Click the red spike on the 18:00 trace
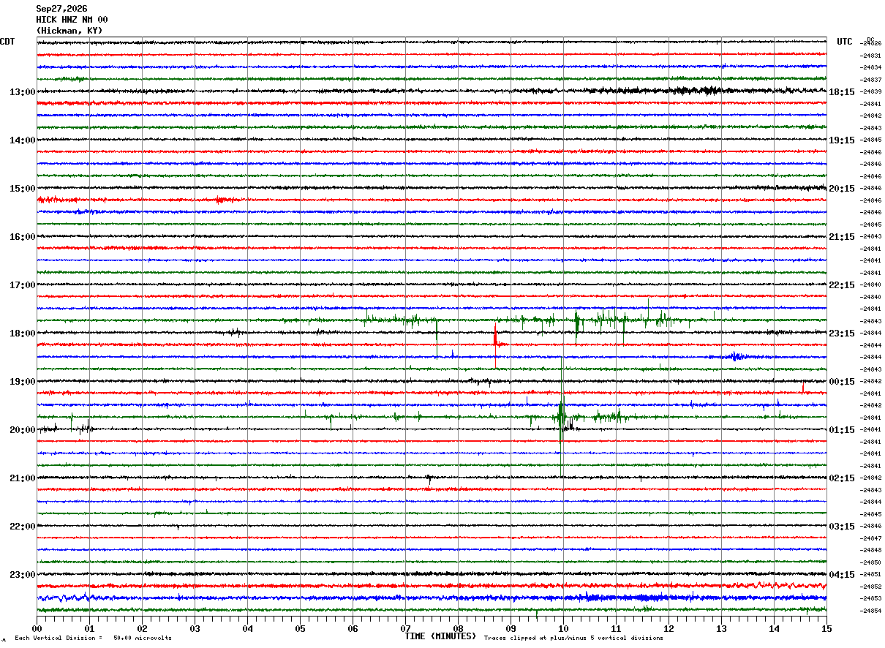The image size is (885, 648). pyautogui.click(x=496, y=336)
